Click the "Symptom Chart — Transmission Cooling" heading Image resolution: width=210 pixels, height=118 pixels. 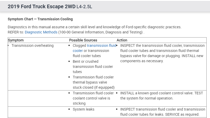pyautogui.click(x=40, y=19)
